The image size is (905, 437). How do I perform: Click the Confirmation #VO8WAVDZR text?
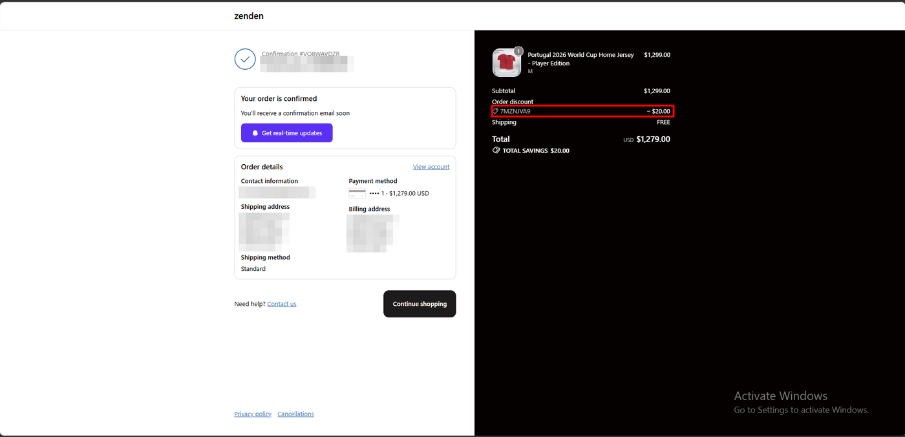pyautogui.click(x=301, y=54)
